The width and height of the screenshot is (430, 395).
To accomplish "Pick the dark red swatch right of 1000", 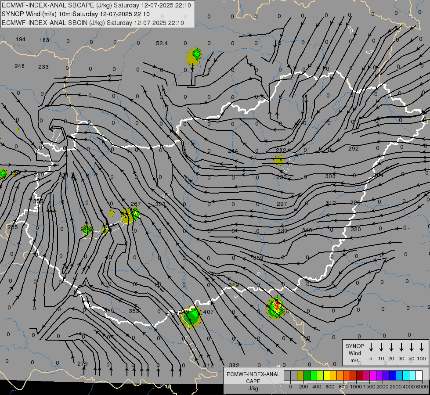I will (360, 375).
